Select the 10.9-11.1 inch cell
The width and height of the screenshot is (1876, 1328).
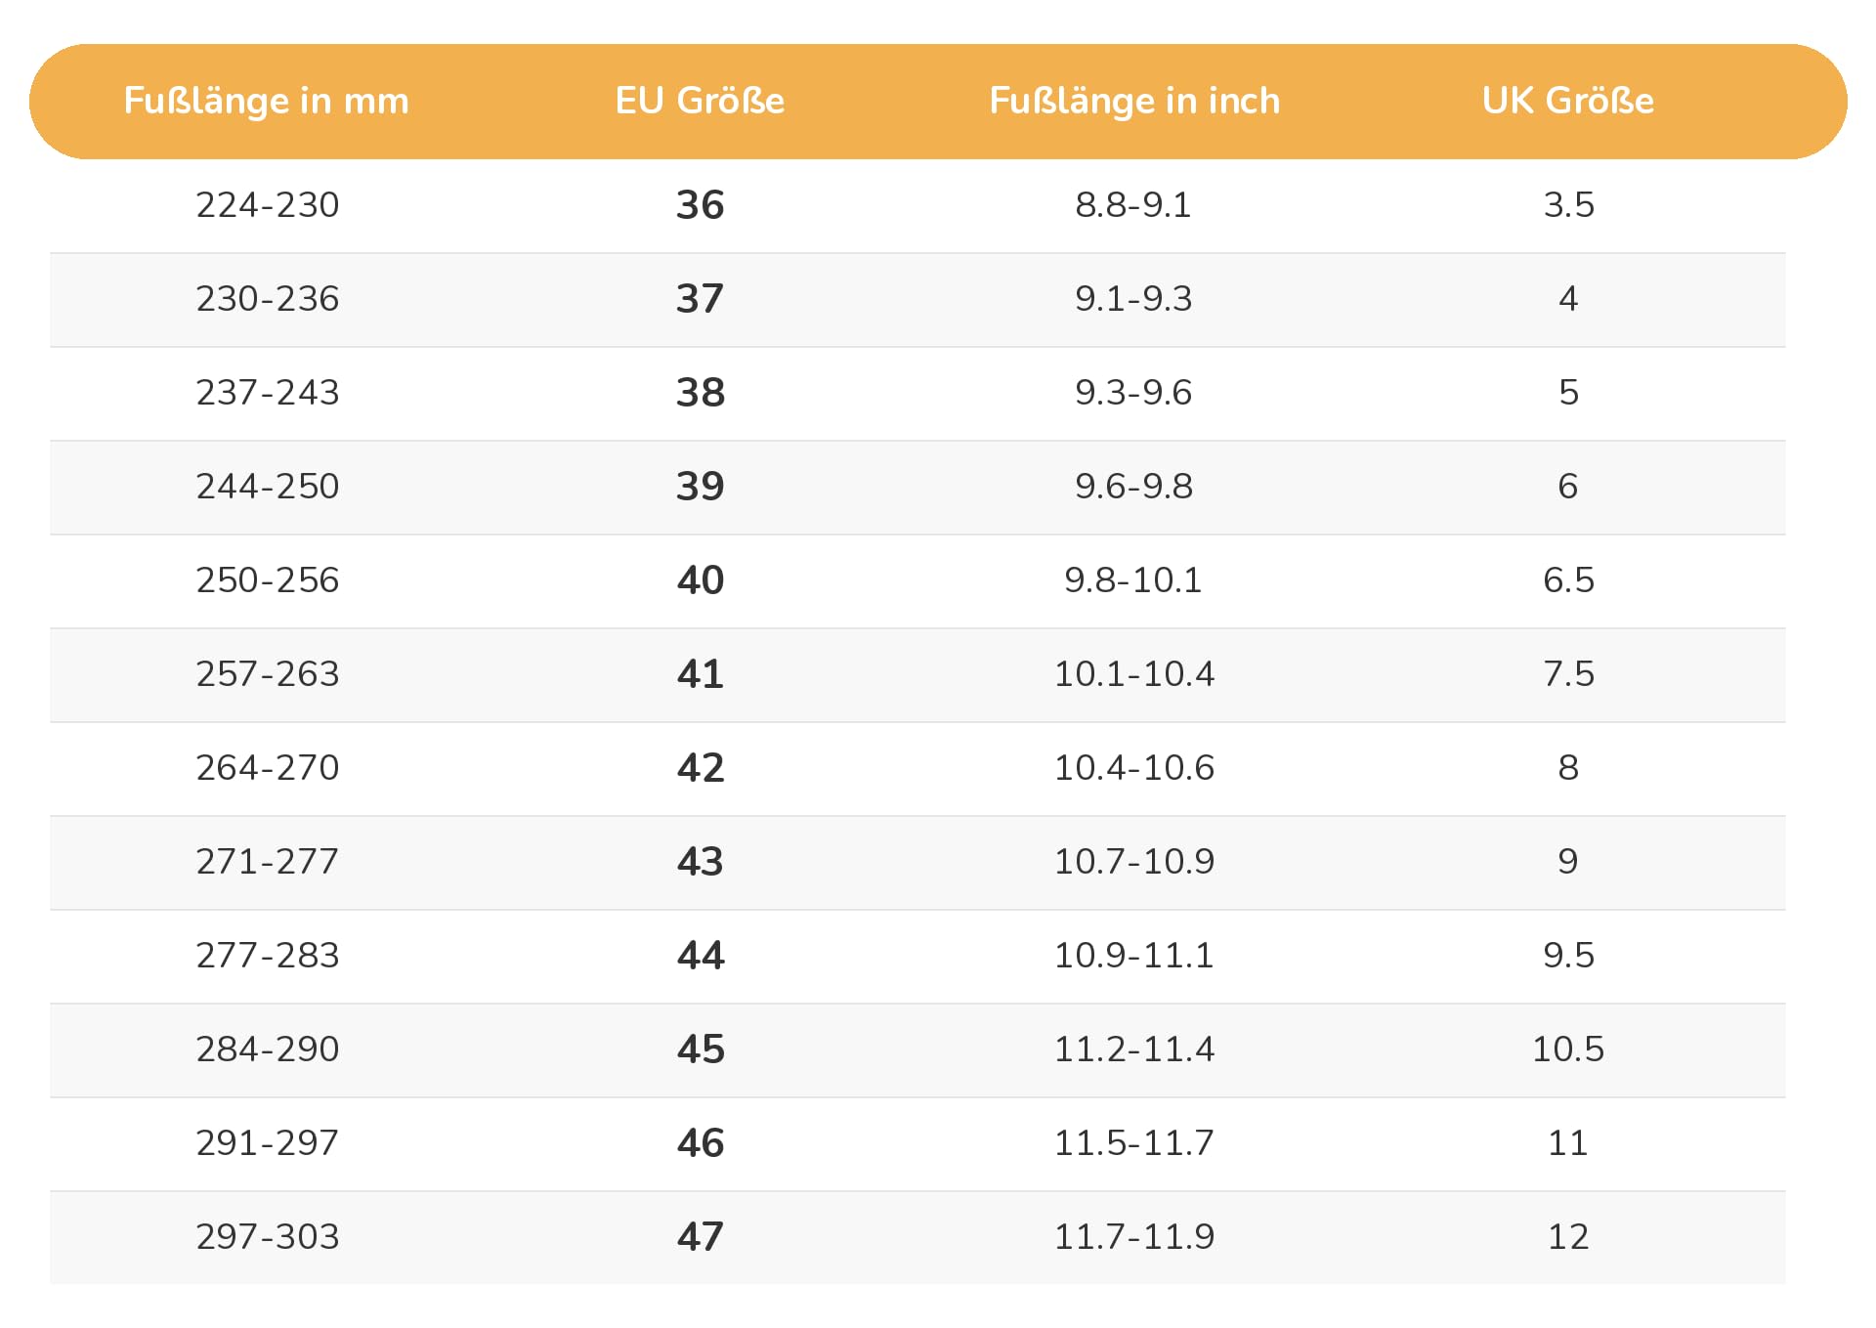pos(1133,956)
